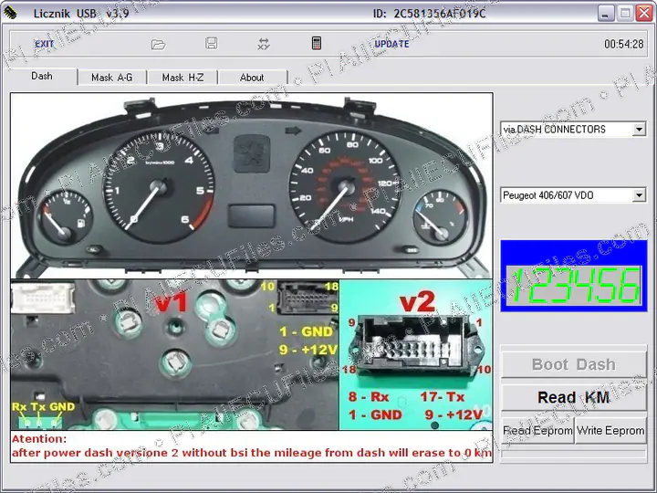Click the Boot Dash button
The height and width of the screenshot is (493, 657).
574,364
